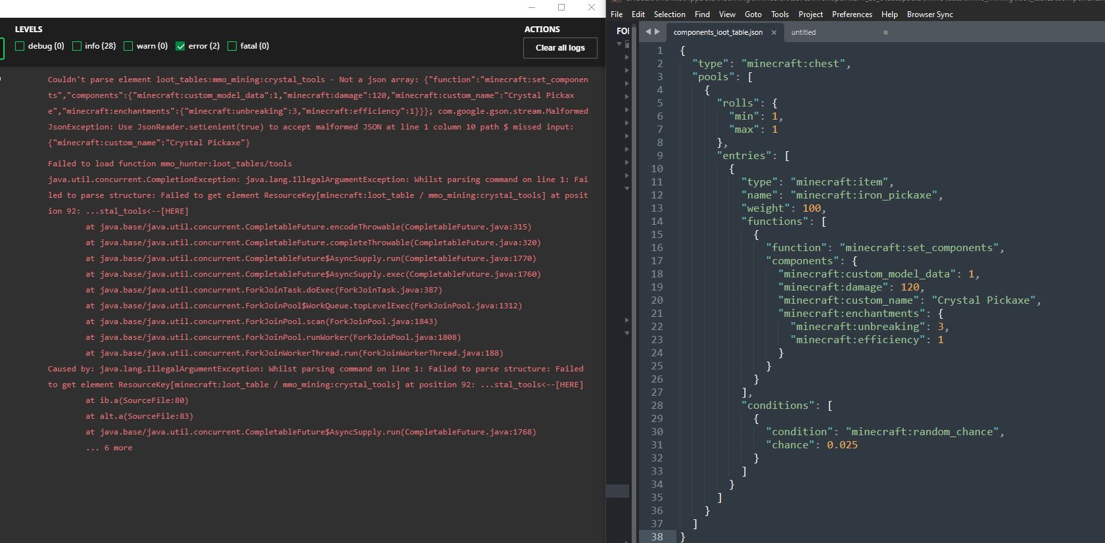Close the log viewer window
The image size is (1105, 543).
(591, 7)
